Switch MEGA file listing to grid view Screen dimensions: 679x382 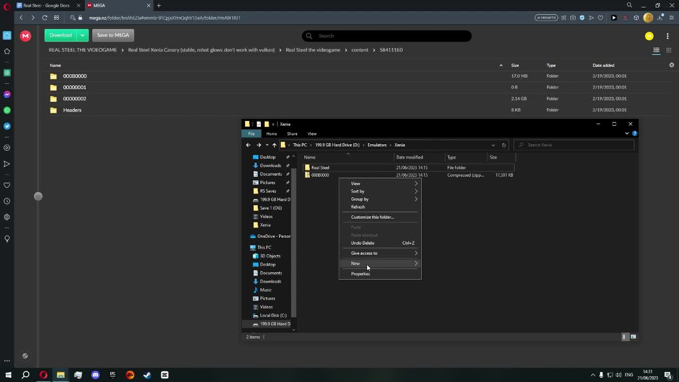669,50
